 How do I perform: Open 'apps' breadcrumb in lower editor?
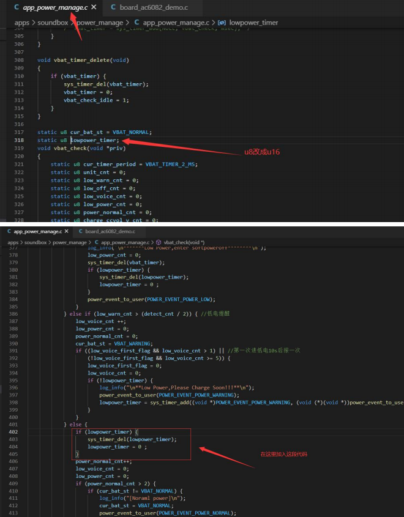coord(13,242)
